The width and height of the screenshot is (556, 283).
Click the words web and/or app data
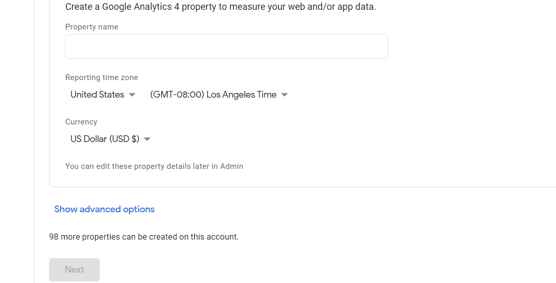click(332, 7)
